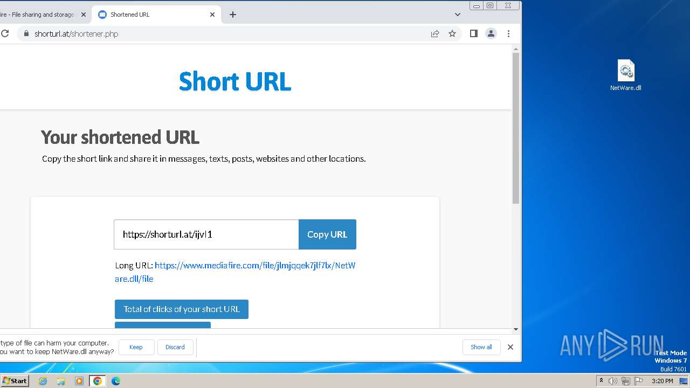Click the Show desktop button
Viewport: 690px width, 388px height.
[x=684, y=381]
